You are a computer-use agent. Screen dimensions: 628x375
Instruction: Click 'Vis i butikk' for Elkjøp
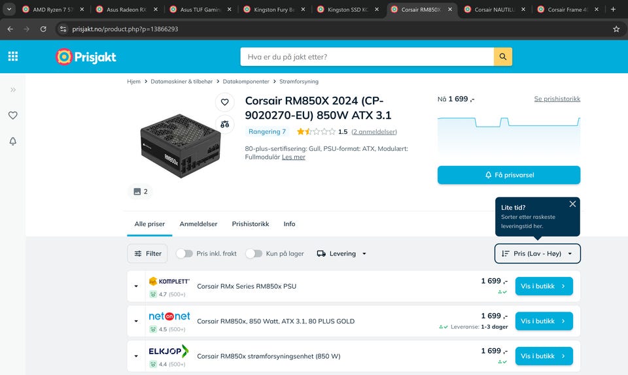coord(544,356)
